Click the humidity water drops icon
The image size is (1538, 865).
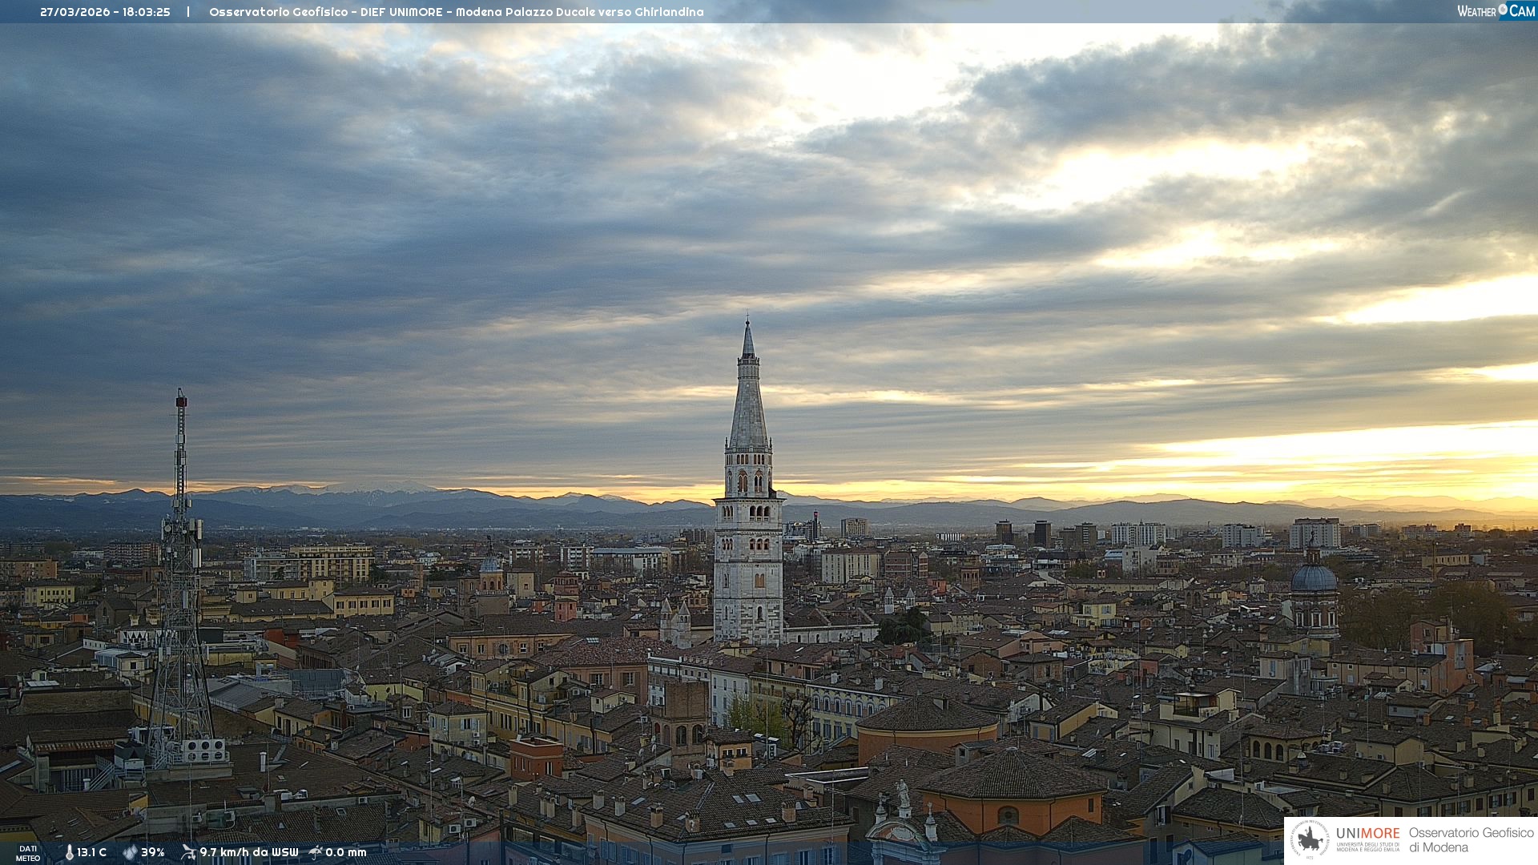(130, 852)
